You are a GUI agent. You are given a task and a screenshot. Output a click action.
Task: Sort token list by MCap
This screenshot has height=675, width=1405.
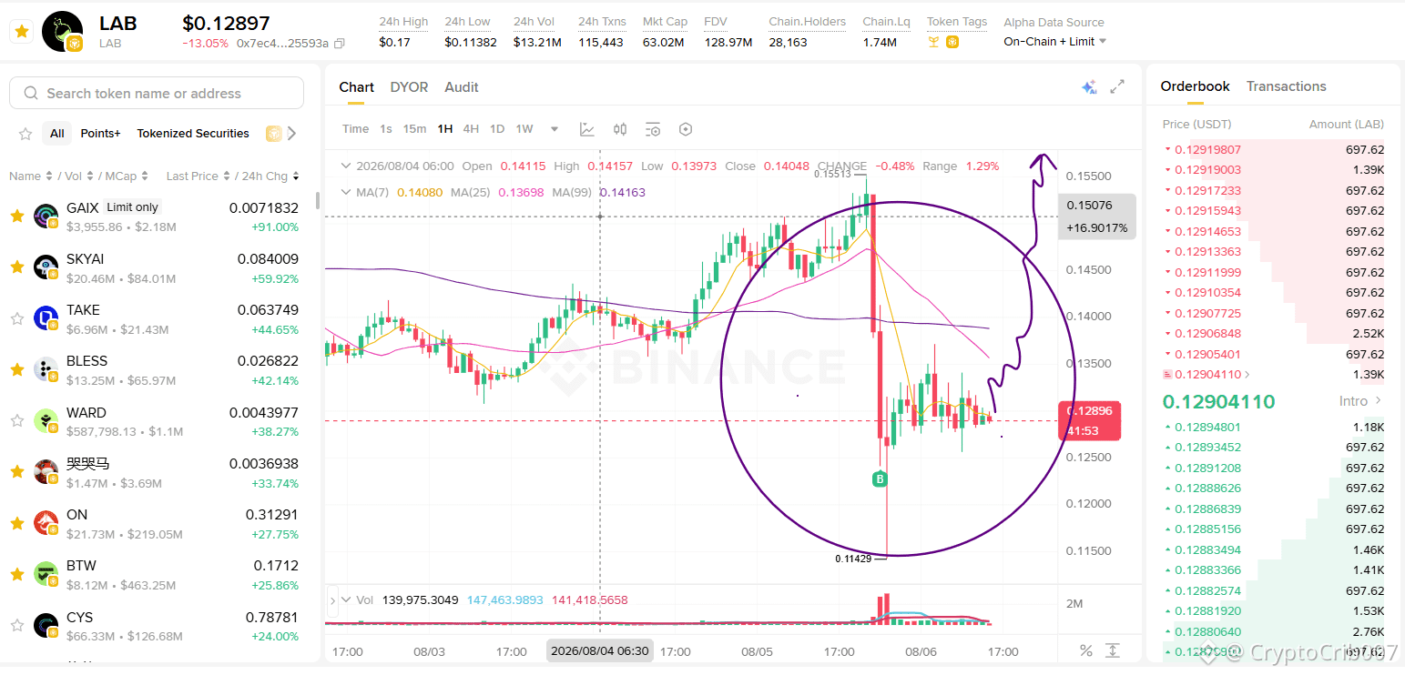click(125, 176)
